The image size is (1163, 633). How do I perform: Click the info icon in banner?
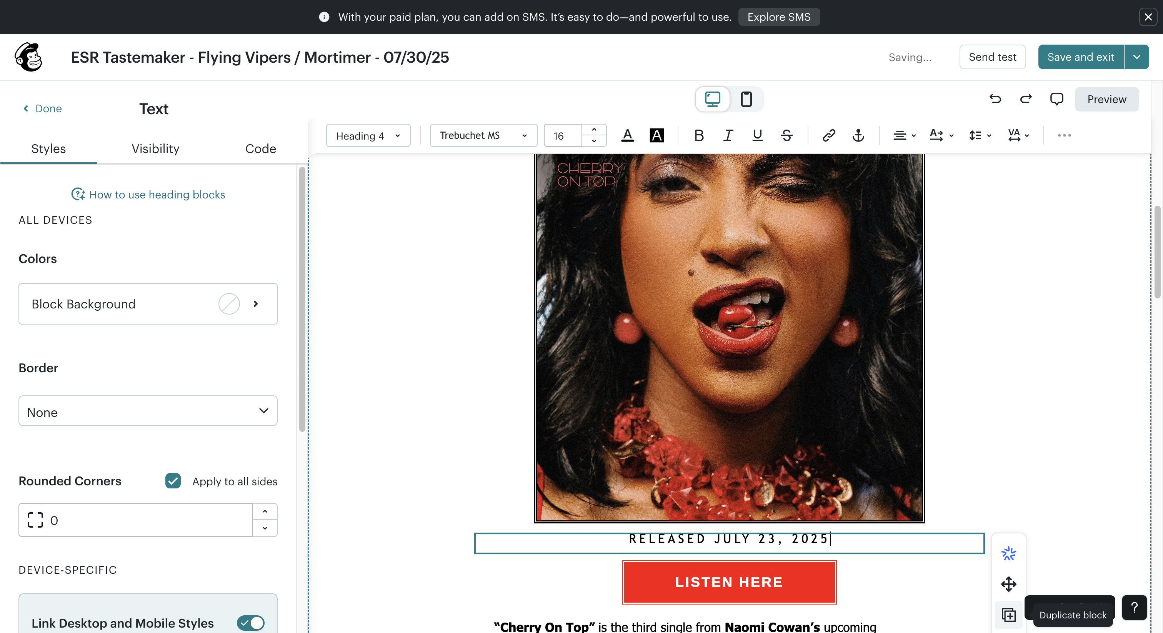pyautogui.click(x=324, y=17)
